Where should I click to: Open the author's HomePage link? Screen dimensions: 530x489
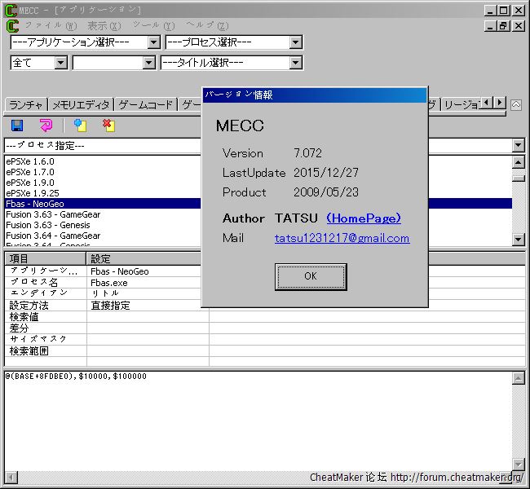pos(363,218)
